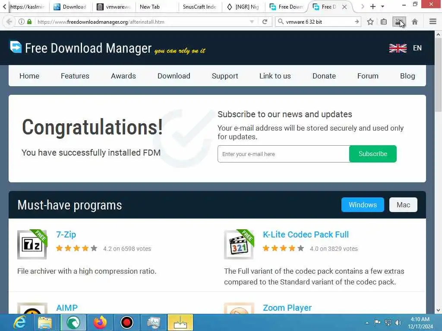Viewport: 442px width, 331px height.
Task: Focus the e-mail input field
Action: click(x=283, y=154)
